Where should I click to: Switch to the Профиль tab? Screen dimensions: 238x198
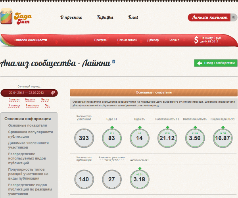click(x=101, y=40)
